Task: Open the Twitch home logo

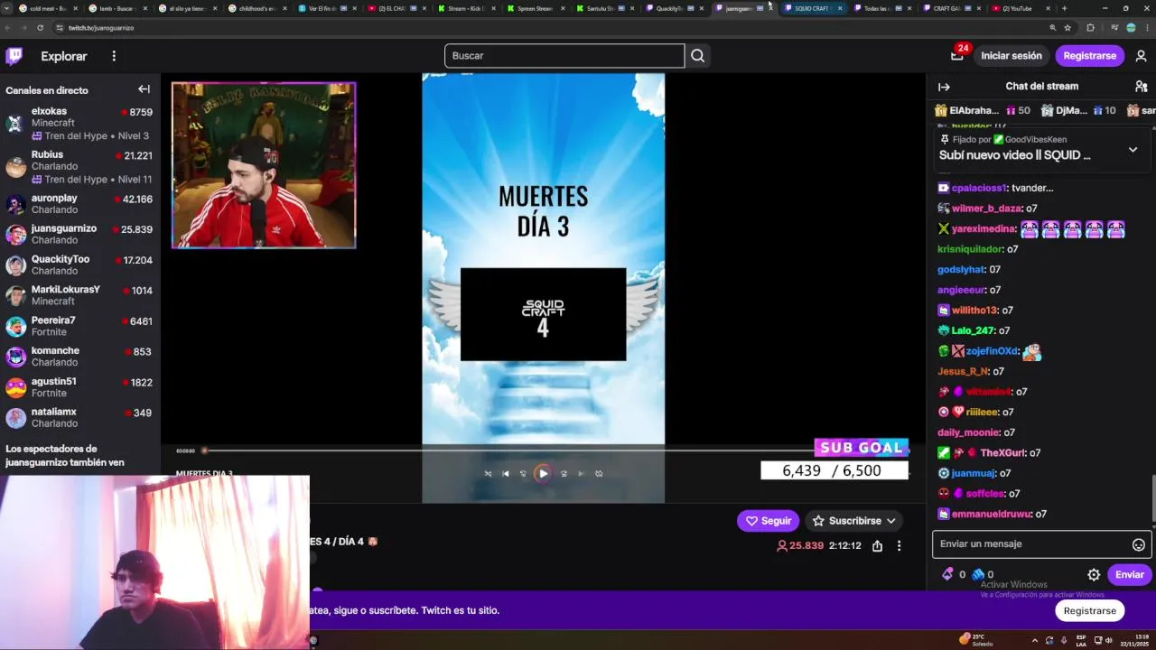Action: click(14, 56)
